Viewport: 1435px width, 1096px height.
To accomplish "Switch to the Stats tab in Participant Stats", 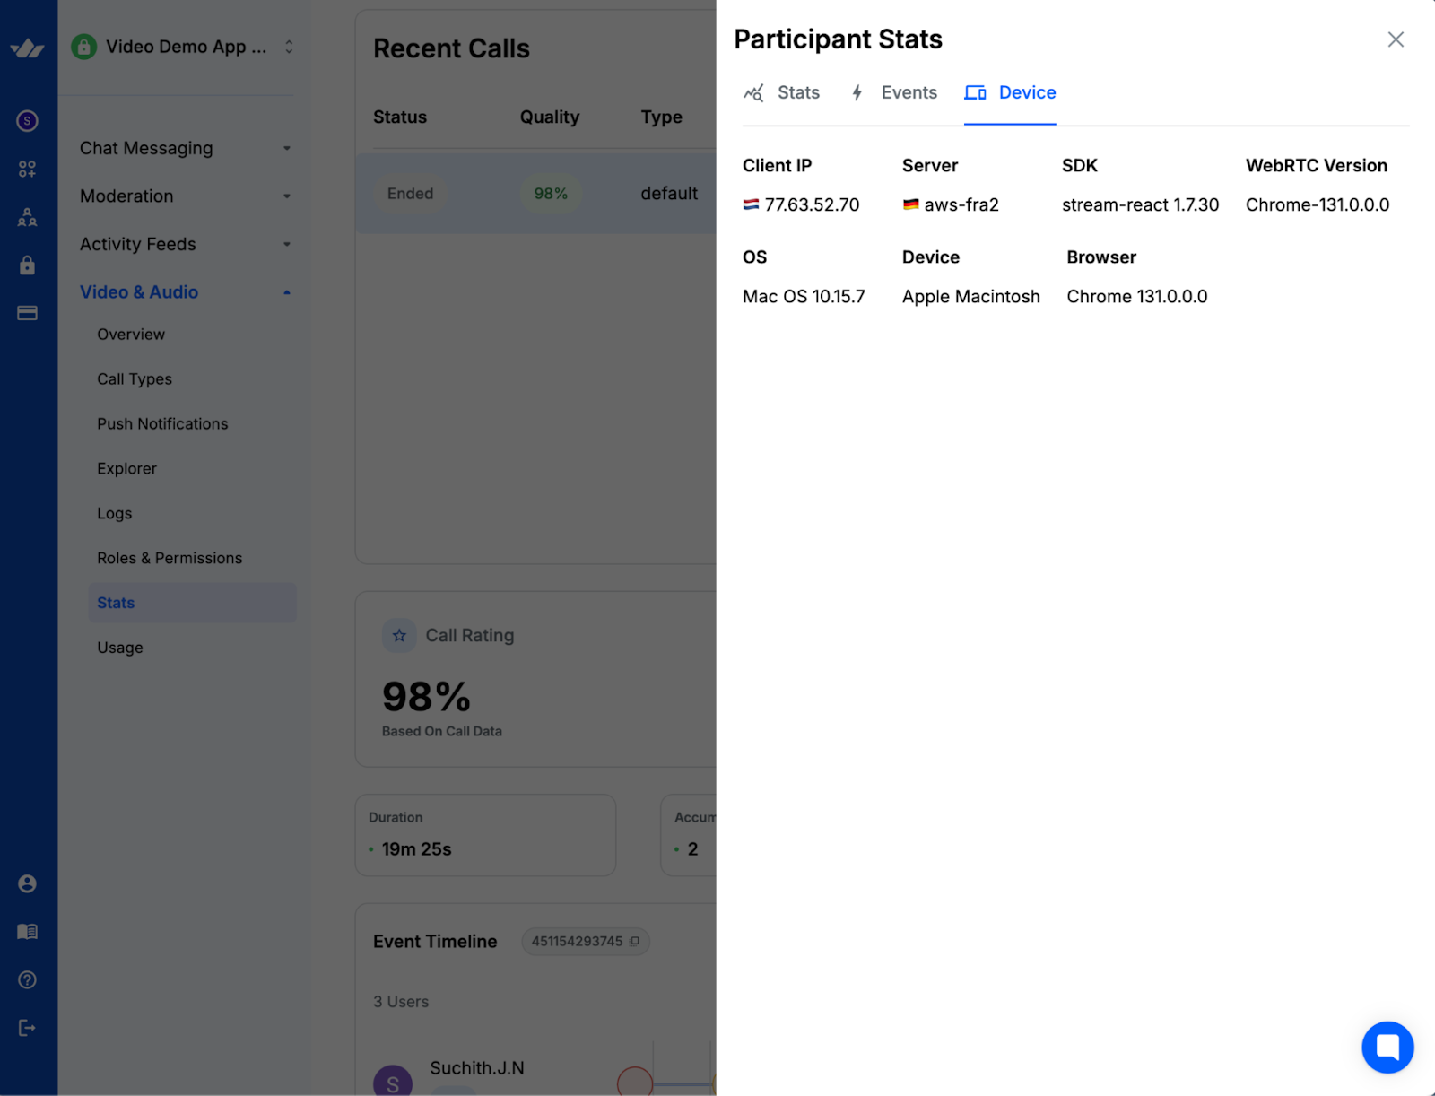I will 798,92.
